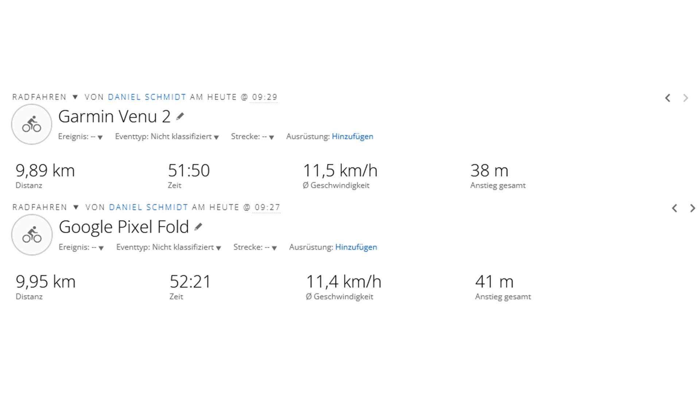This screenshot has height=394, width=700.
Task: Click Hinzufügen link for Garmin Venu 2 equipment
Action: tap(352, 136)
